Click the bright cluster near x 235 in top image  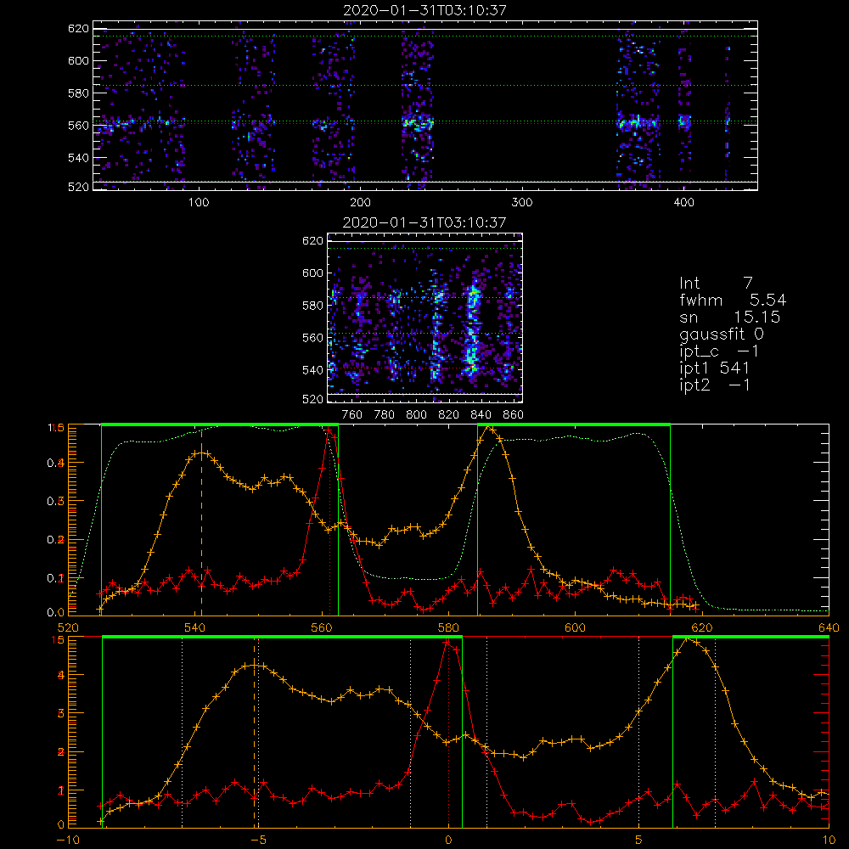(418, 123)
